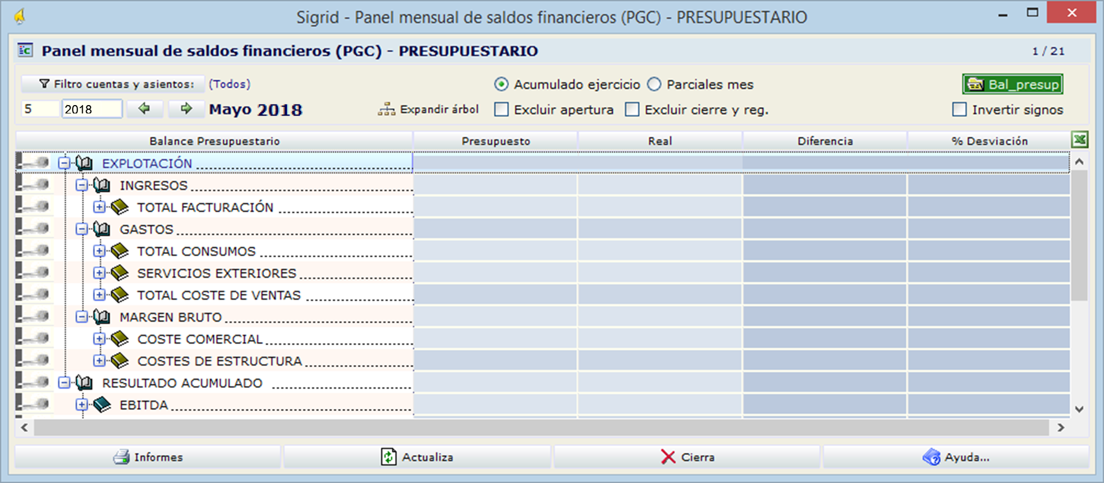Enable Excluir cierre y reg. checkbox

pyautogui.click(x=632, y=109)
